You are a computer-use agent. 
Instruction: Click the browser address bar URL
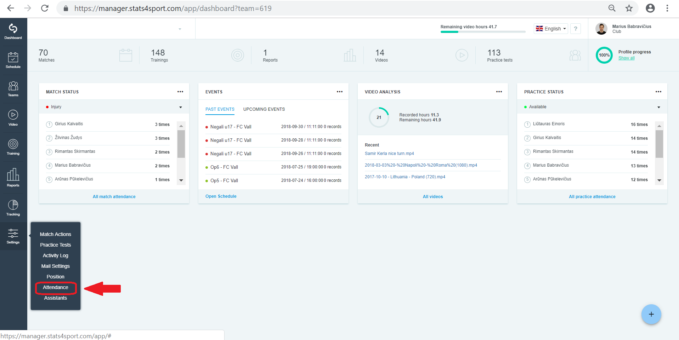click(x=173, y=8)
